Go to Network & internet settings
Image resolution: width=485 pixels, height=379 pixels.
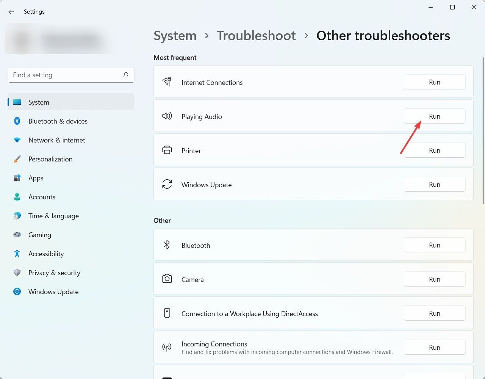pyautogui.click(x=71, y=140)
